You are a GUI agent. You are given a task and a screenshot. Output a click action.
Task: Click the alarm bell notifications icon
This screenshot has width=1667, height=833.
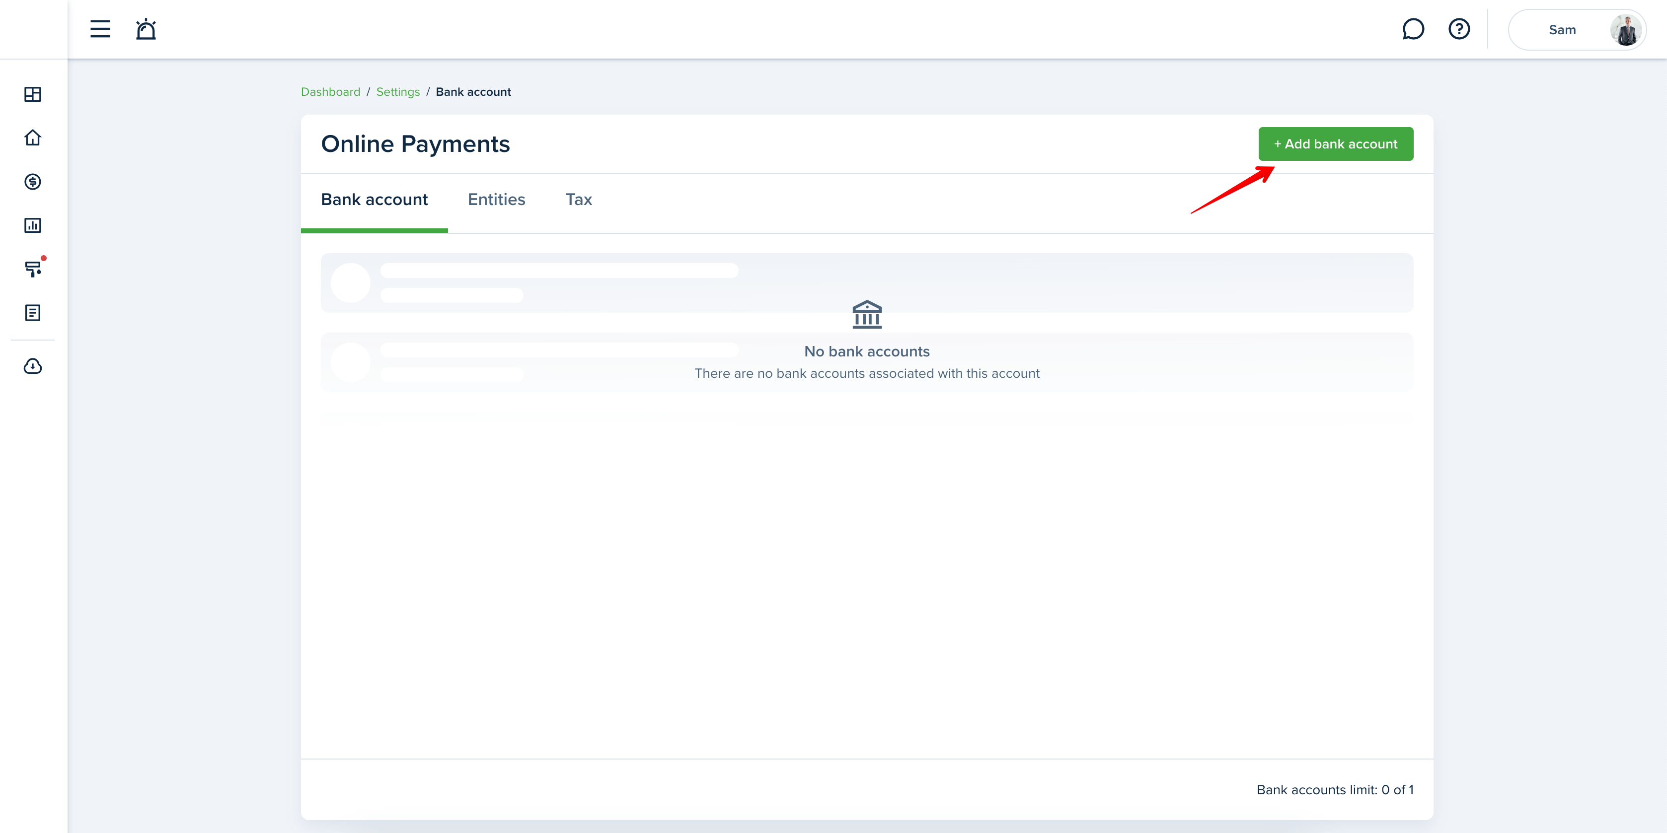click(x=146, y=29)
